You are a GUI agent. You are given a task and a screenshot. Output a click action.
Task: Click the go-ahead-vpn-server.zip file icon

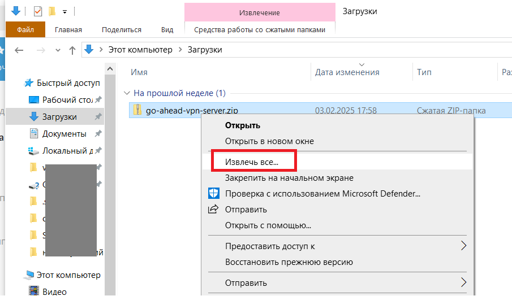pos(137,110)
